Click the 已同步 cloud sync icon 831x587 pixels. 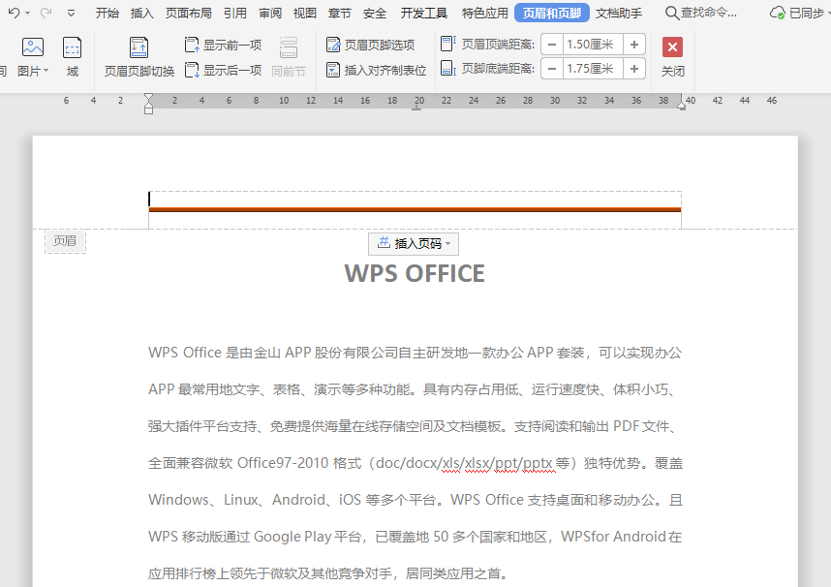pyautogui.click(x=778, y=13)
